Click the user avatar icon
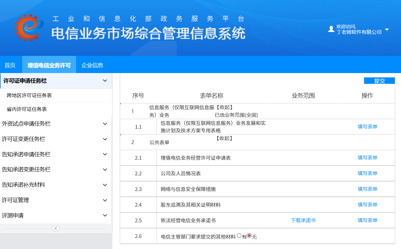Screen dimensions: 401x249 331,29
